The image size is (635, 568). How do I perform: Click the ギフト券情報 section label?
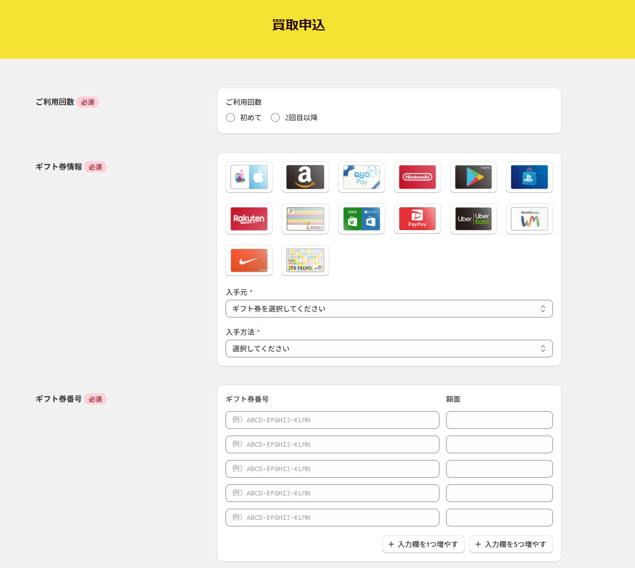(x=59, y=167)
